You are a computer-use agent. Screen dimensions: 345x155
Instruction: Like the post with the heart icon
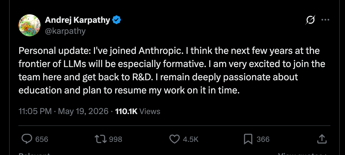pos(174,139)
